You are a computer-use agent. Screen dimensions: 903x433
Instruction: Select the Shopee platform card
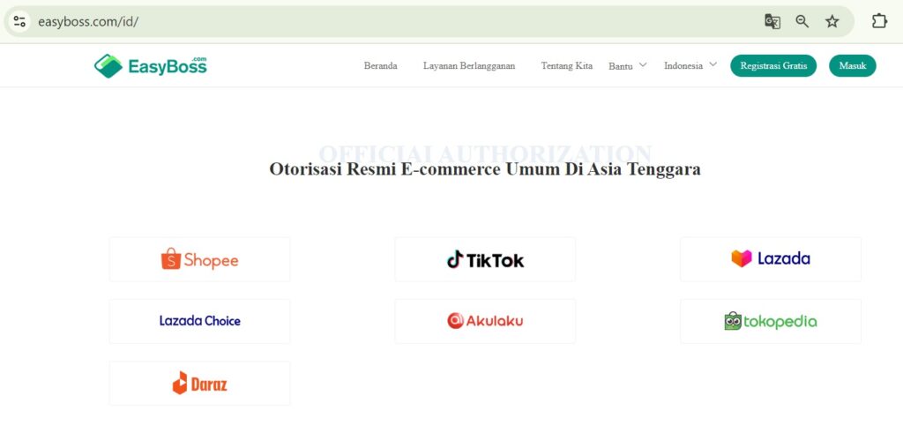point(200,259)
